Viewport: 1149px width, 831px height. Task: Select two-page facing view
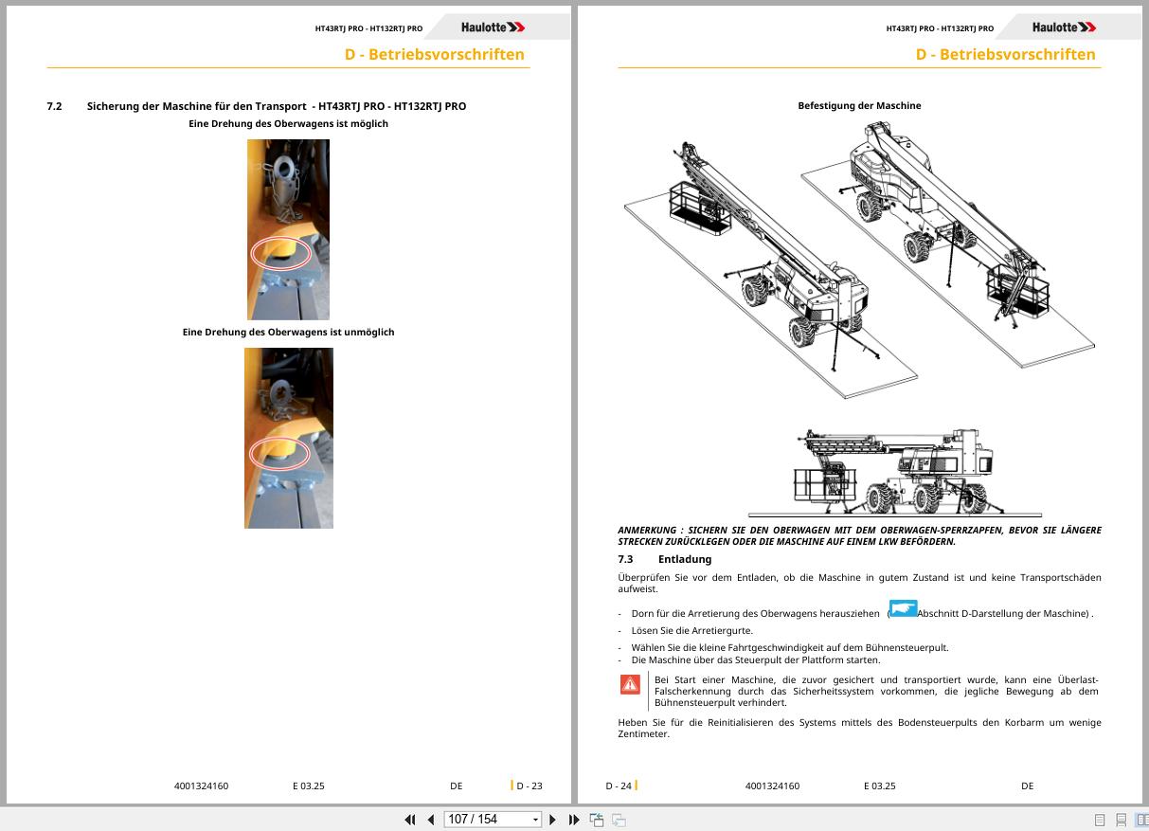pos(1141,820)
